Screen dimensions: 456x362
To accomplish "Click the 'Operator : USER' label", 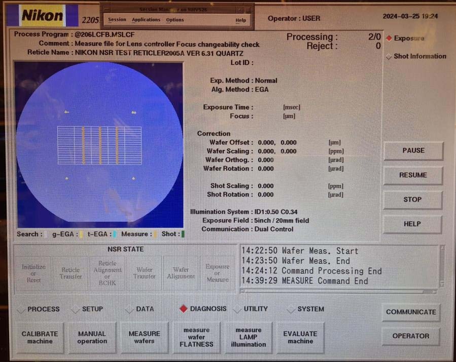I will point(294,19).
